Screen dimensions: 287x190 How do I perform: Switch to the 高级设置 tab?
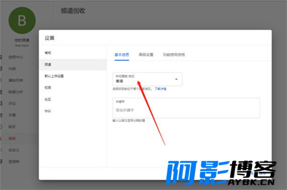point(146,55)
